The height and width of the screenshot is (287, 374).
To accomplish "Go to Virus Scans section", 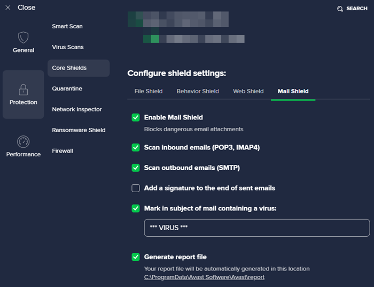I will click(x=68, y=47).
